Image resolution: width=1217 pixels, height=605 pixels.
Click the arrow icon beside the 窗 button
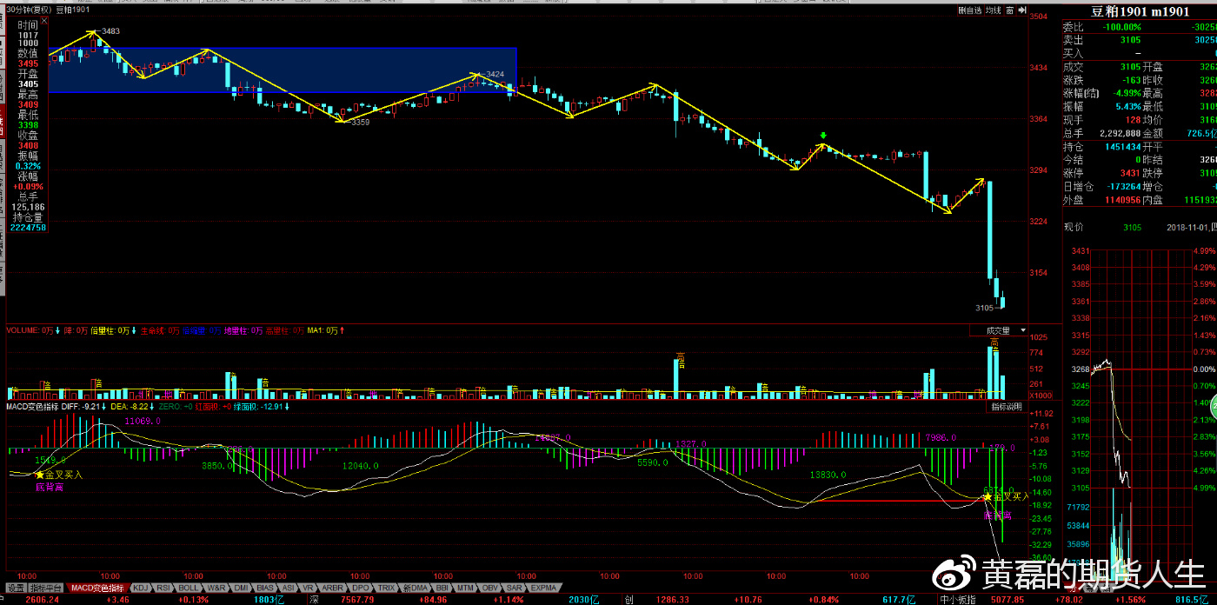click(1022, 10)
